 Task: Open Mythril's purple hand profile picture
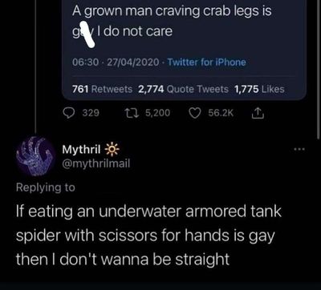point(35,156)
